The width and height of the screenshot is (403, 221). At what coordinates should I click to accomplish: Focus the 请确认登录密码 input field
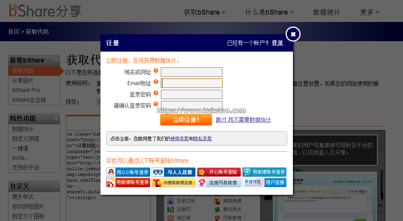(191, 105)
